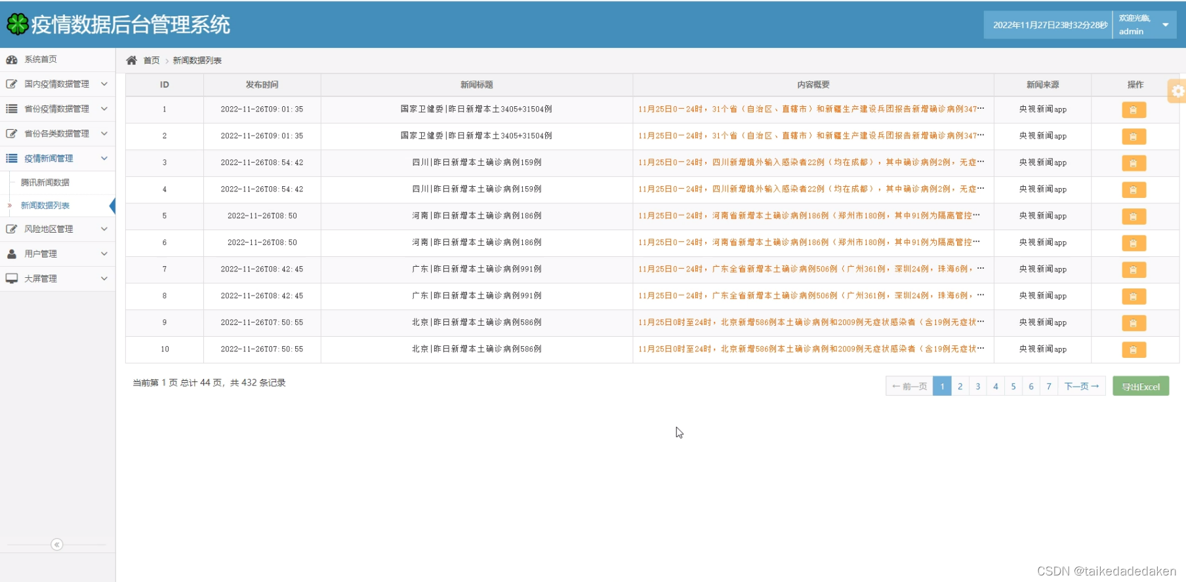Screen dimensions: 1186x582
Task: Click the 系统首页 dashboard icon
Action: coord(12,60)
